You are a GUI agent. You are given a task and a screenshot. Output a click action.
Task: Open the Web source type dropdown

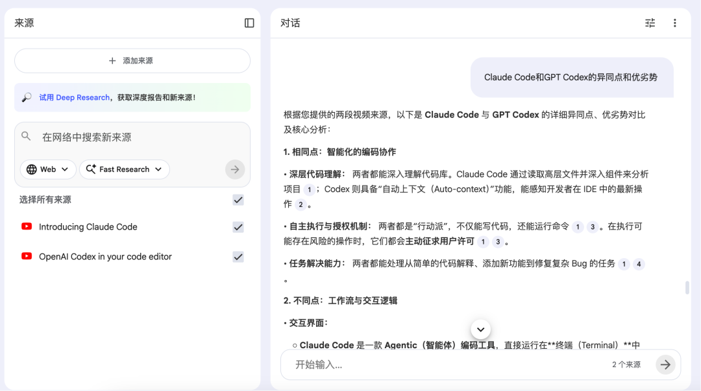(x=47, y=169)
